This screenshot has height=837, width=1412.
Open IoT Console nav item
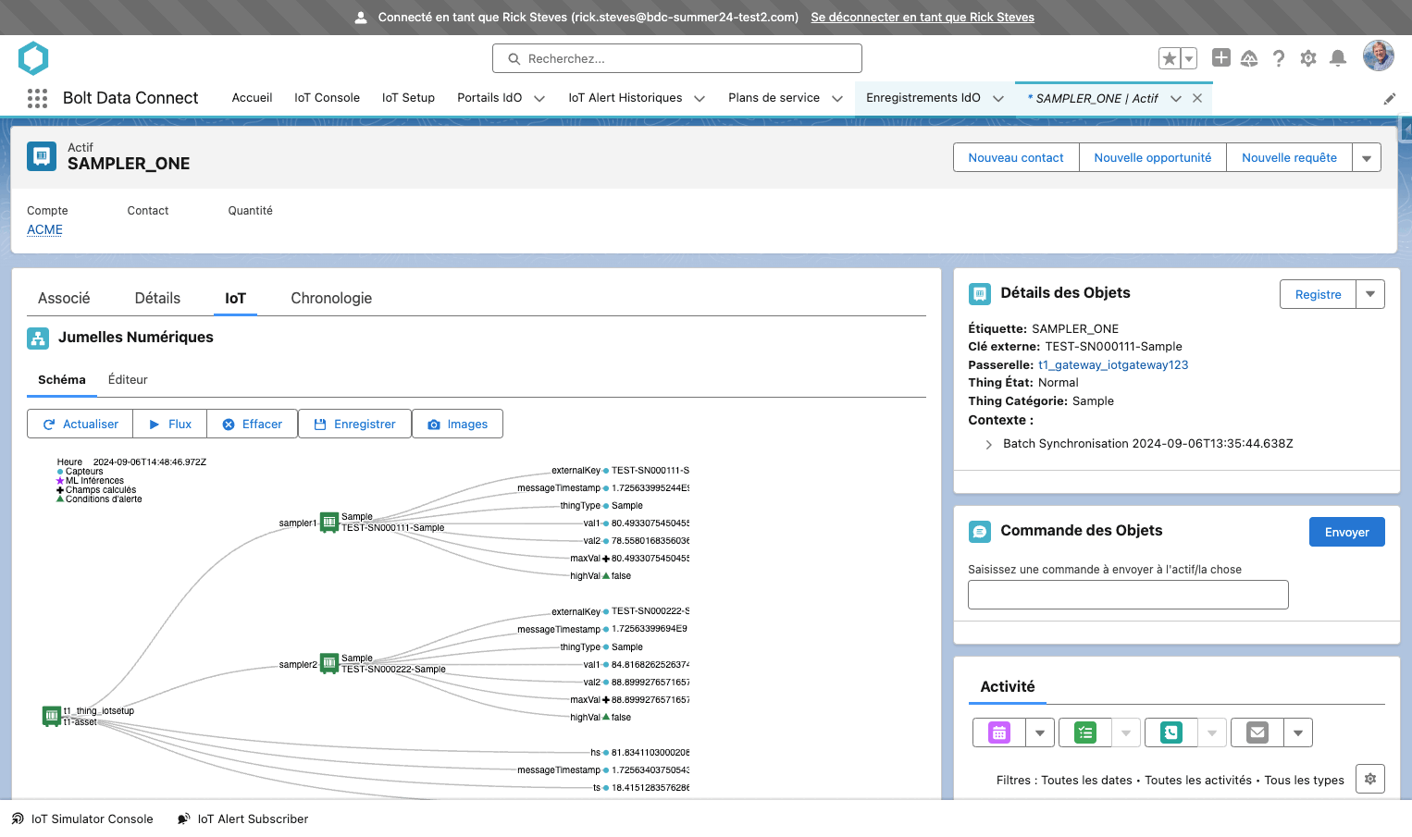(x=327, y=98)
